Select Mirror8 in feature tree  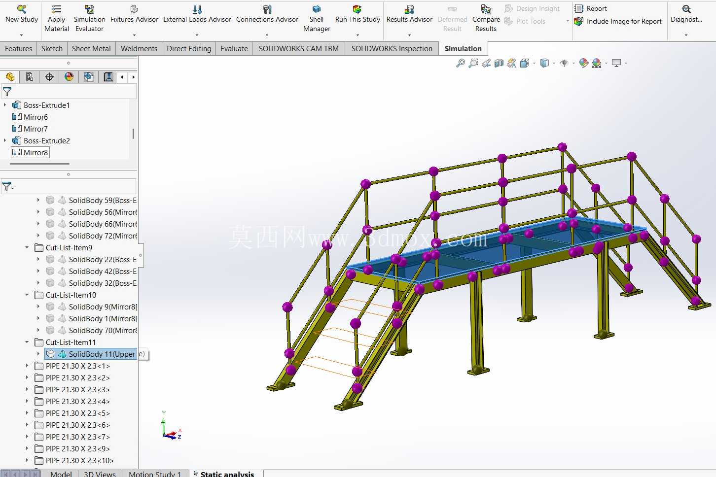click(30, 152)
